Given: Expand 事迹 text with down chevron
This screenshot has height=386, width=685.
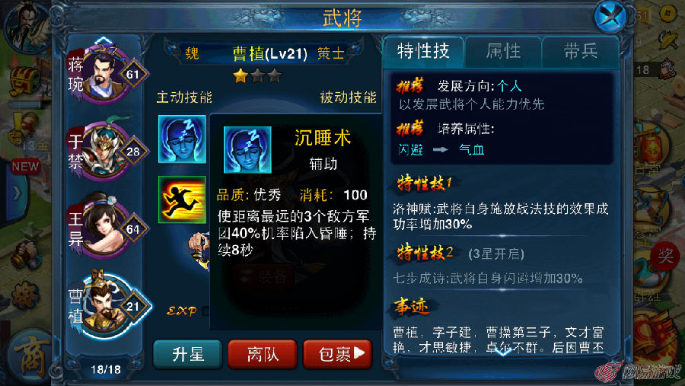Looking at the screenshot, I should coord(502,352).
